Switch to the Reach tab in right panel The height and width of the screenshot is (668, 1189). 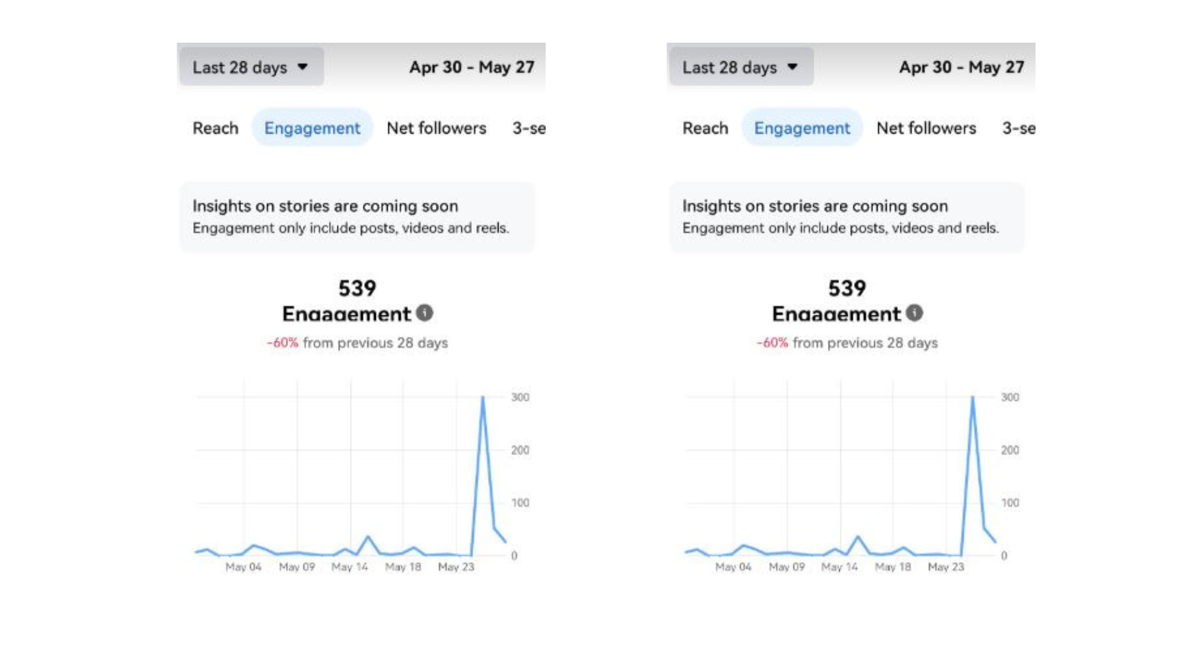point(705,128)
